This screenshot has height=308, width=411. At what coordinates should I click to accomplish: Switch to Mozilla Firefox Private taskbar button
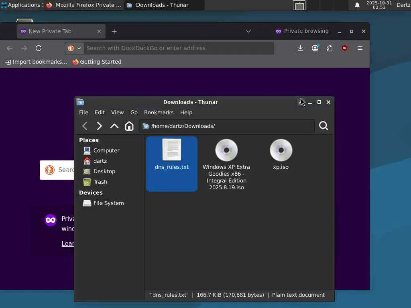(84, 5)
